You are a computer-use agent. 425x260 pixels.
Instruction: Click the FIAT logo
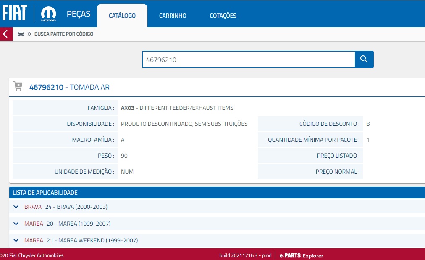click(15, 13)
